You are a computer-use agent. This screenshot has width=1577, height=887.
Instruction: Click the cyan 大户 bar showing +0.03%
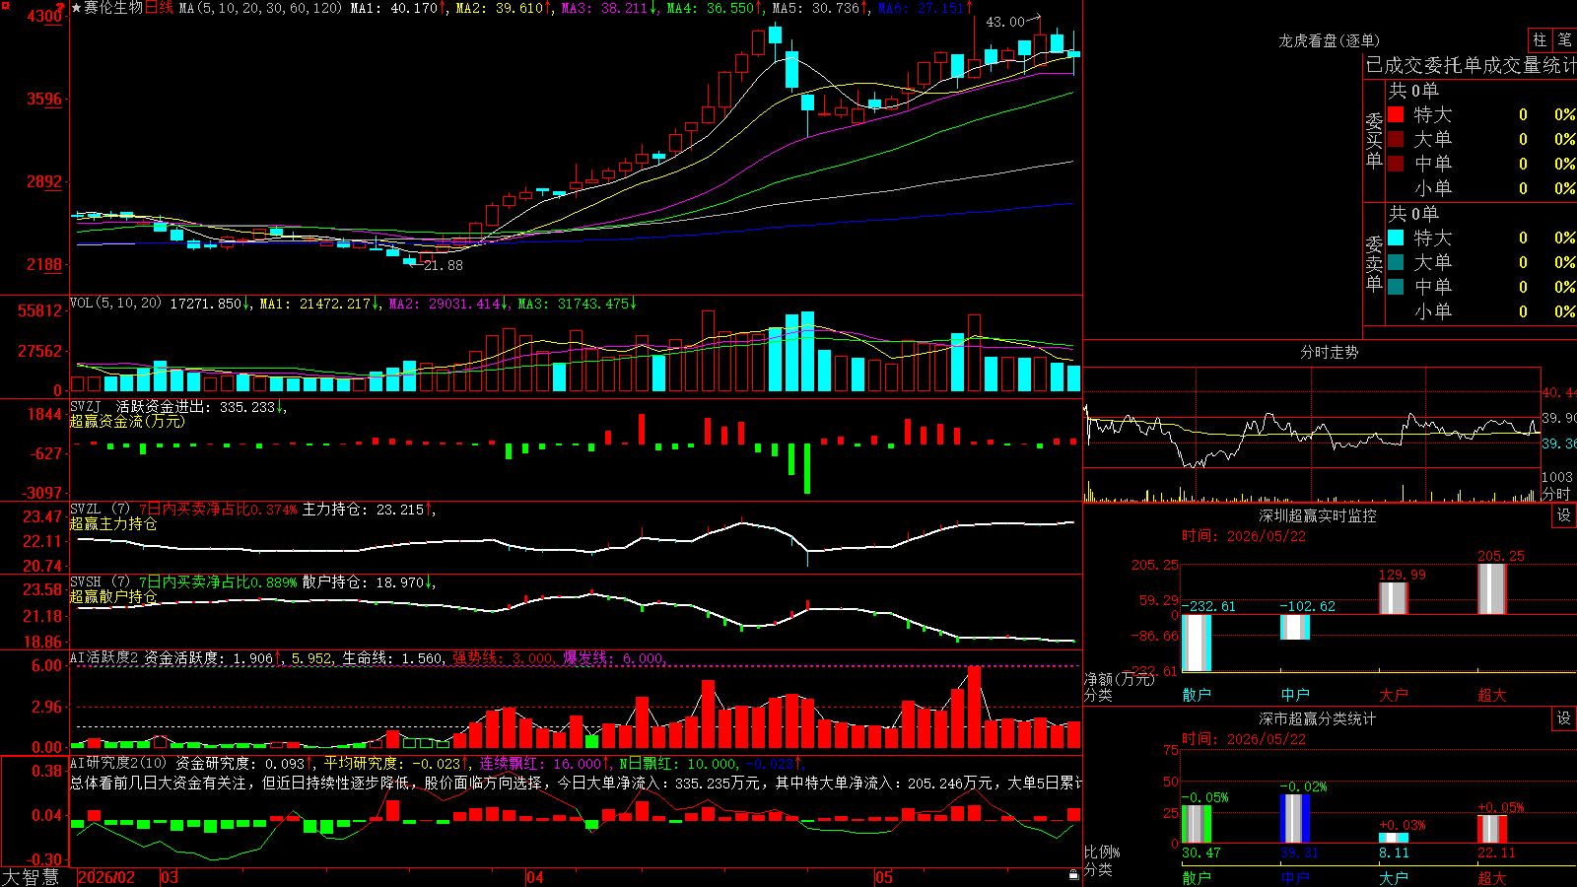[1394, 838]
